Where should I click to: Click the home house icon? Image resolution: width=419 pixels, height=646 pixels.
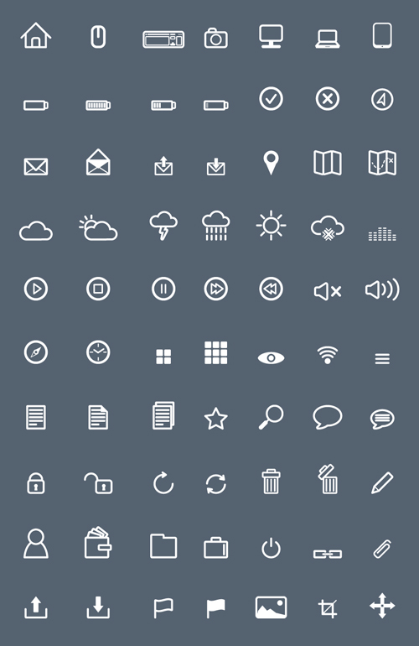(36, 35)
